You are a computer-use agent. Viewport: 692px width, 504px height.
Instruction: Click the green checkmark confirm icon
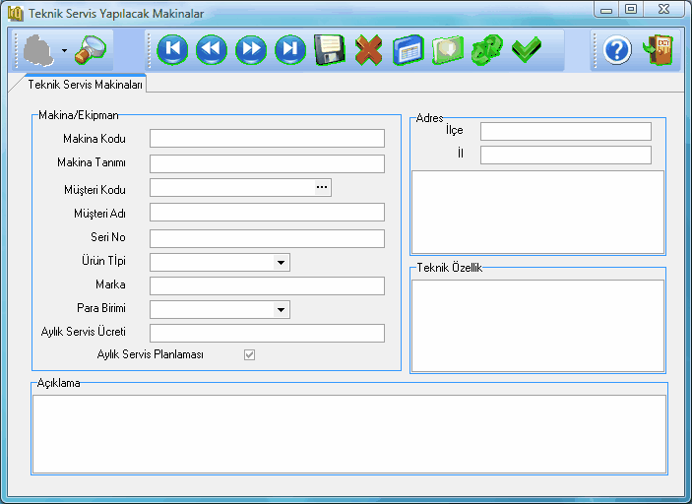[x=527, y=49]
